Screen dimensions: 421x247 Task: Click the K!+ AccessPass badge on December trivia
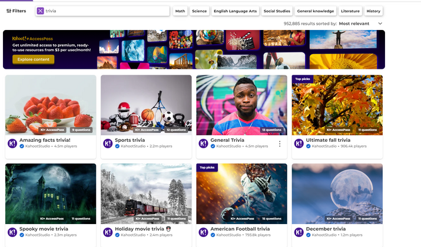(x=339, y=219)
